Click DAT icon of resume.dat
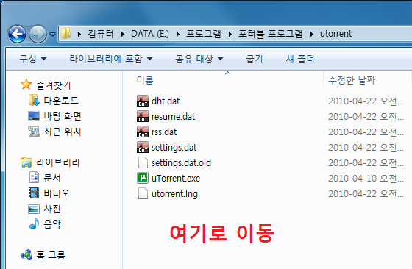Screen dimensions: 412x269 pyautogui.click(x=143, y=116)
